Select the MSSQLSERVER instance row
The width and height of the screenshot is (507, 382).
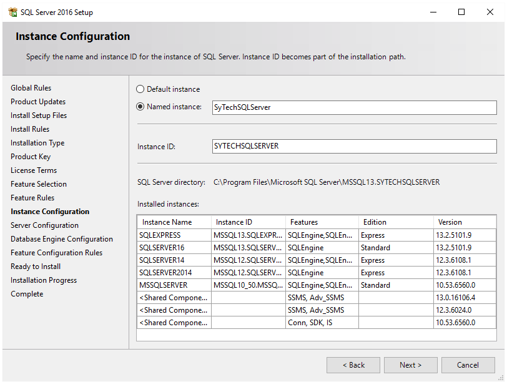tap(317, 285)
